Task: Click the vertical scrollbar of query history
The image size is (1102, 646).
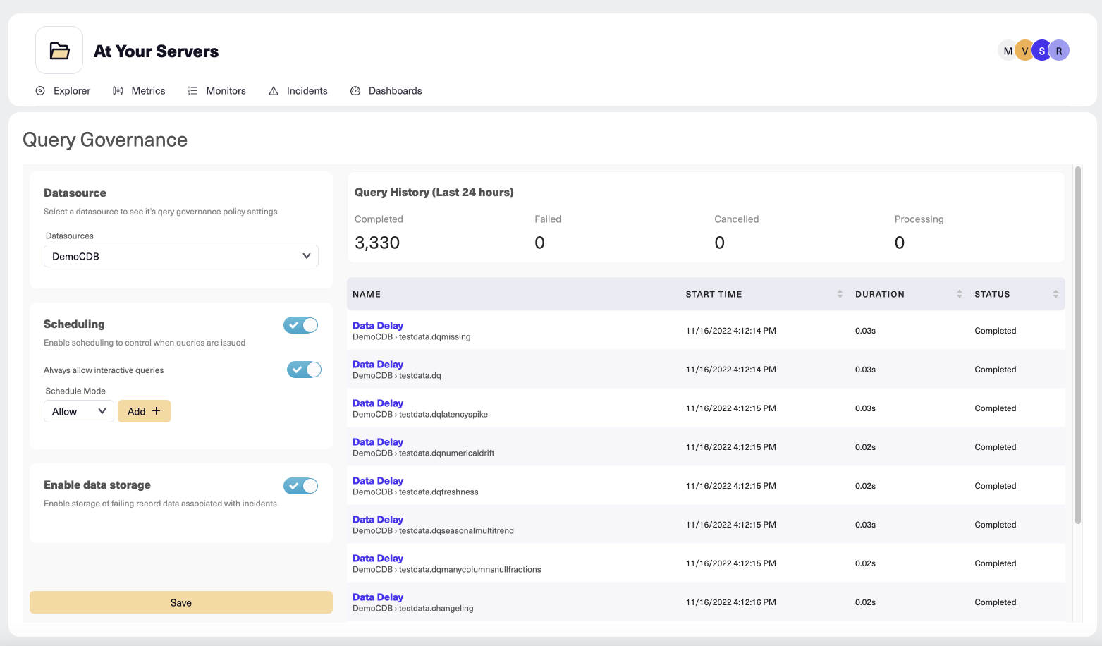Action: pyautogui.click(x=1078, y=346)
